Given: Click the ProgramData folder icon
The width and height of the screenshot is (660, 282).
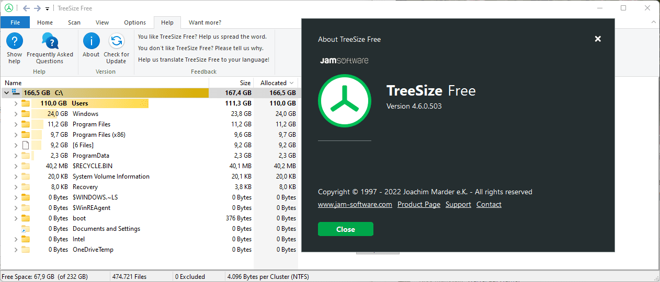Looking at the screenshot, I should (x=26, y=156).
